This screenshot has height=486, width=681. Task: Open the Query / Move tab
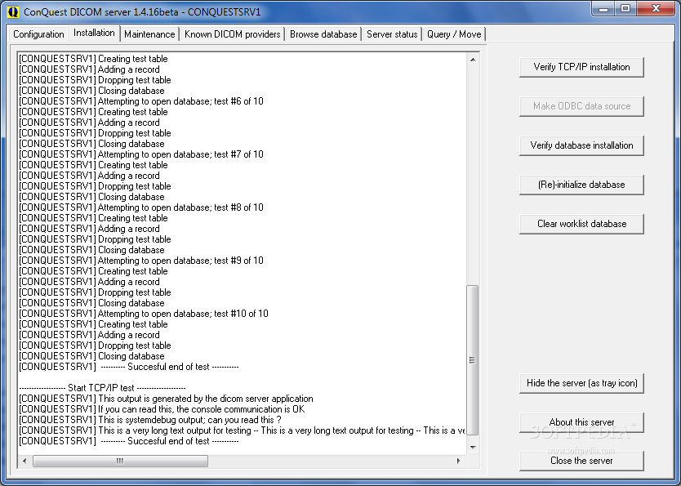point(454,33)
